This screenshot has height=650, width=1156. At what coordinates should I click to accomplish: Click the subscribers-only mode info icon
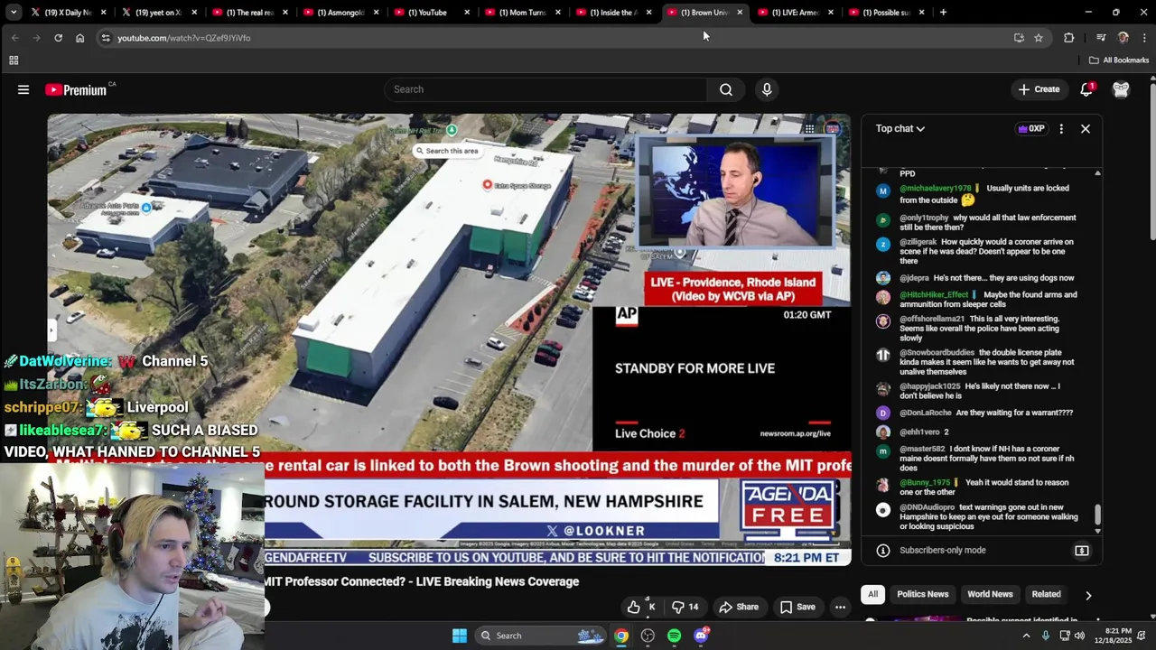click(x=883, y=551)
